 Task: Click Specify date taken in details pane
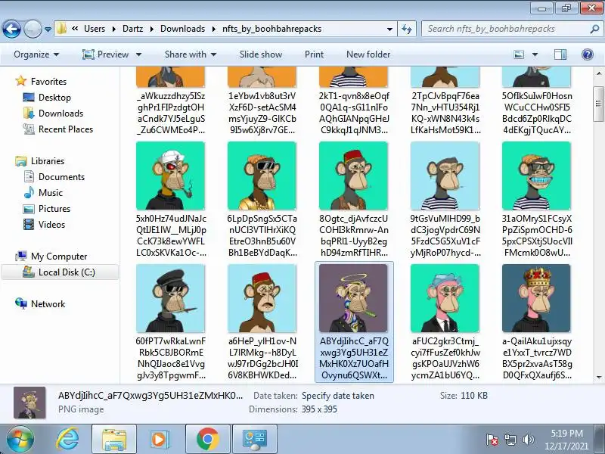[x=337, y=396]
